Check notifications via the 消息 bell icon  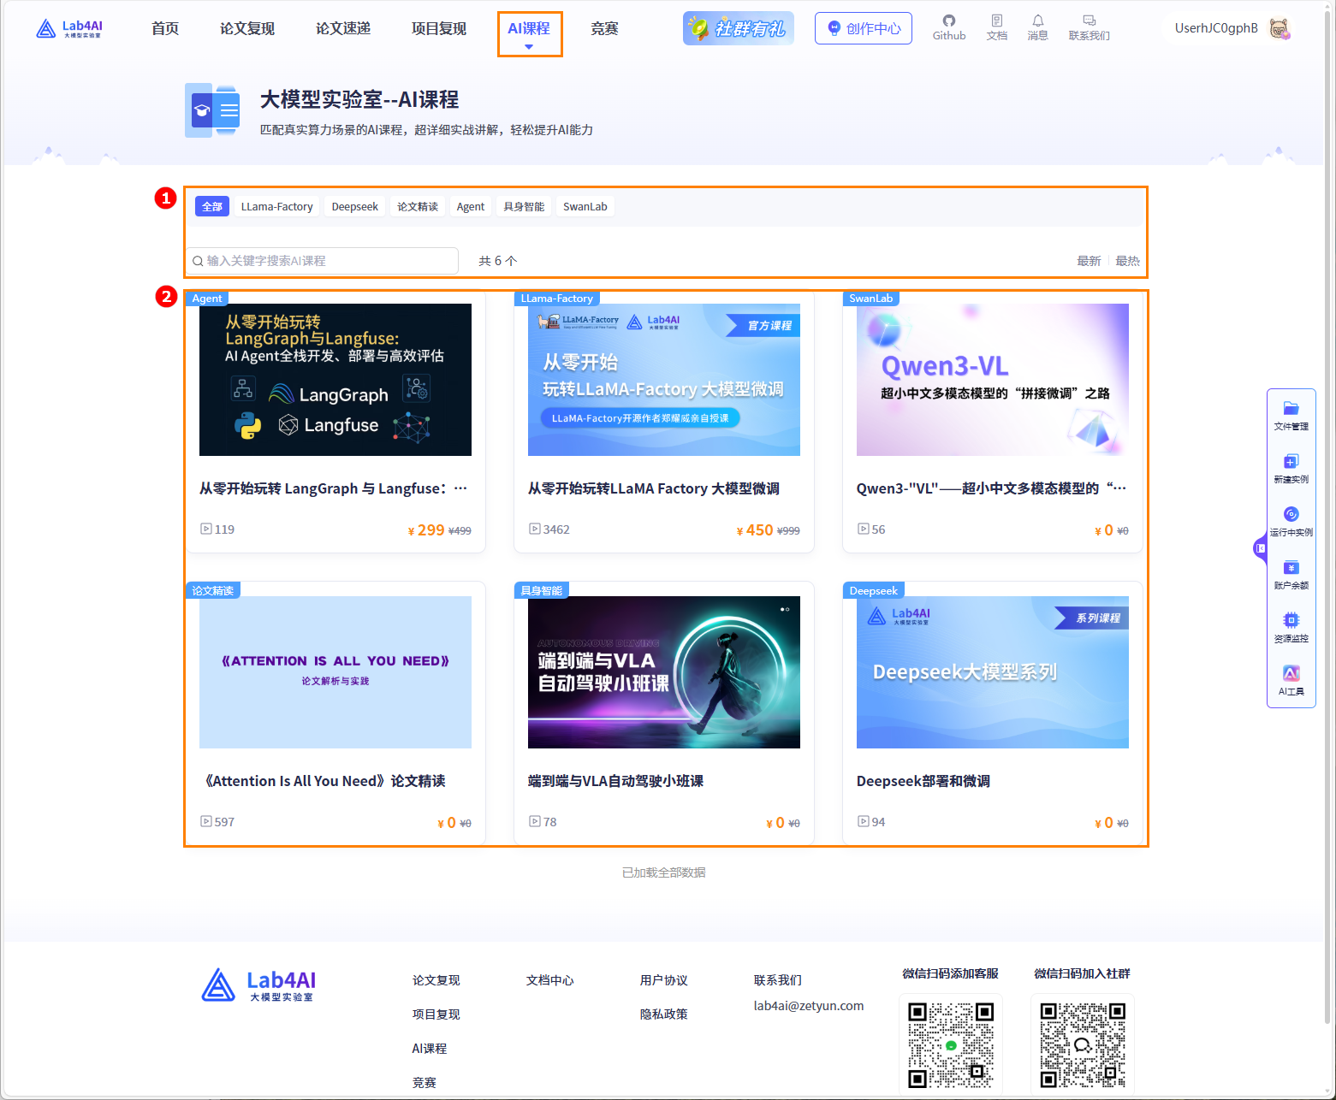click(1037, 27)
